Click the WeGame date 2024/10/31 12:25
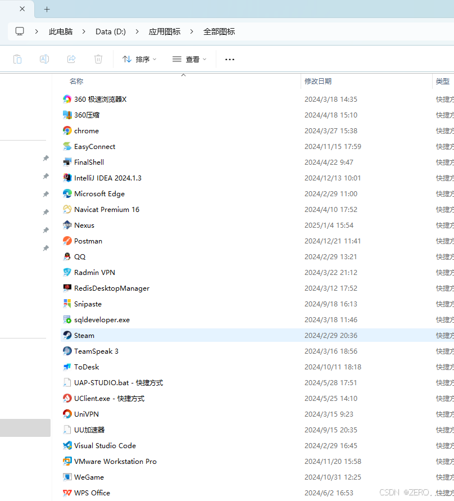Viewport: 454px width, 501px height. (x=333, y=477)
